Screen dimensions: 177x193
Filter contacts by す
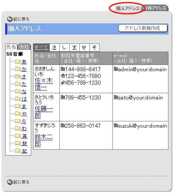(x=75, y=48)
